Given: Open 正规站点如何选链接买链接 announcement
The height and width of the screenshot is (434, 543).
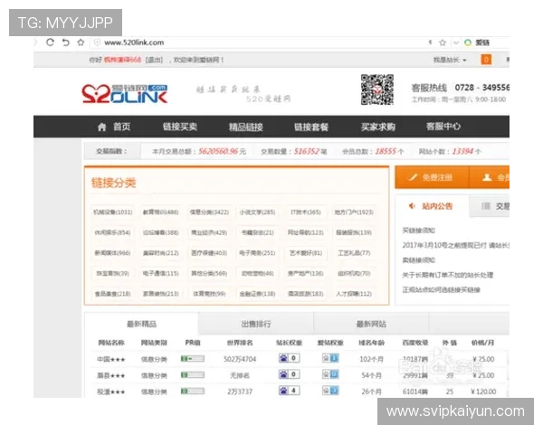Looking at the screenshot, I should point(441,290).
